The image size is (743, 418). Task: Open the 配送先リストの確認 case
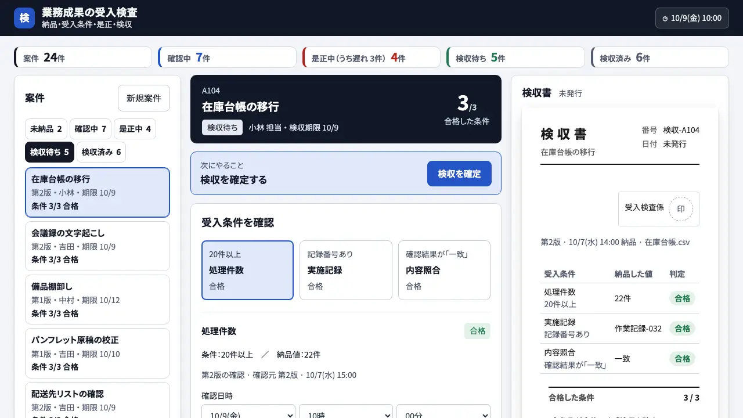[x=98, y=400]
